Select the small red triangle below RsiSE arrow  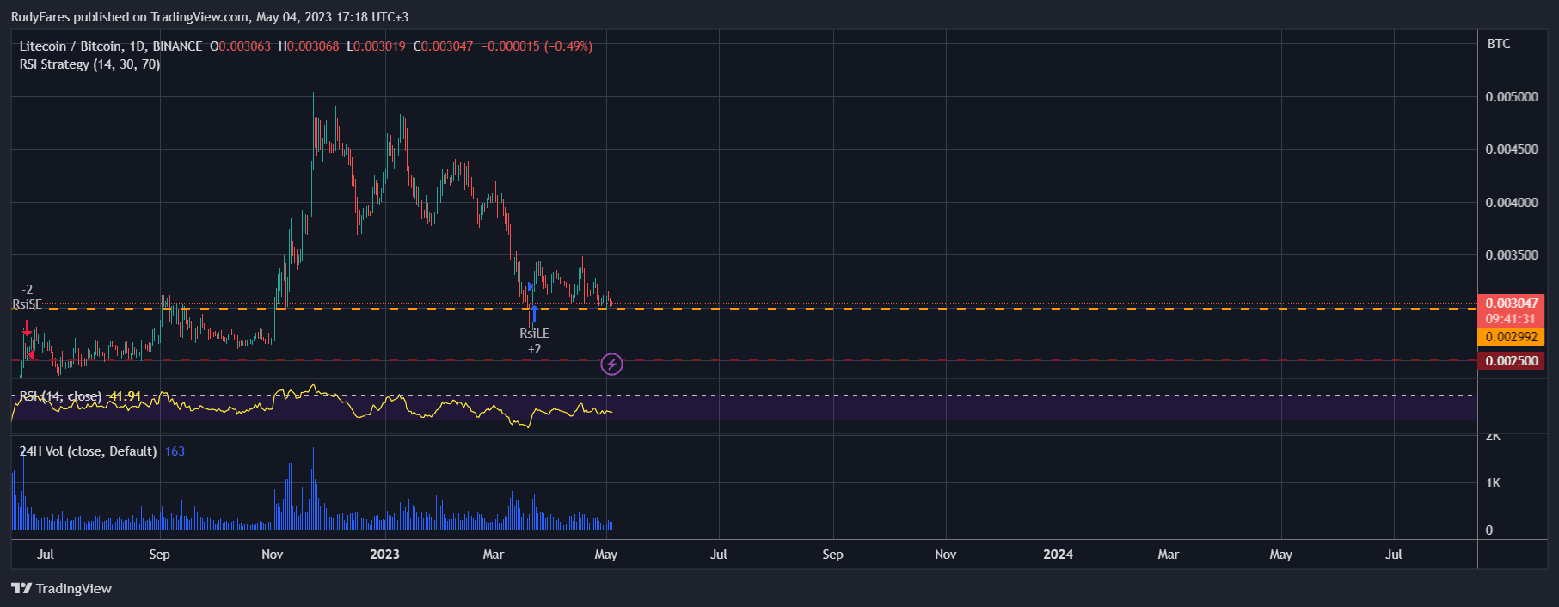tap(31, 354)
